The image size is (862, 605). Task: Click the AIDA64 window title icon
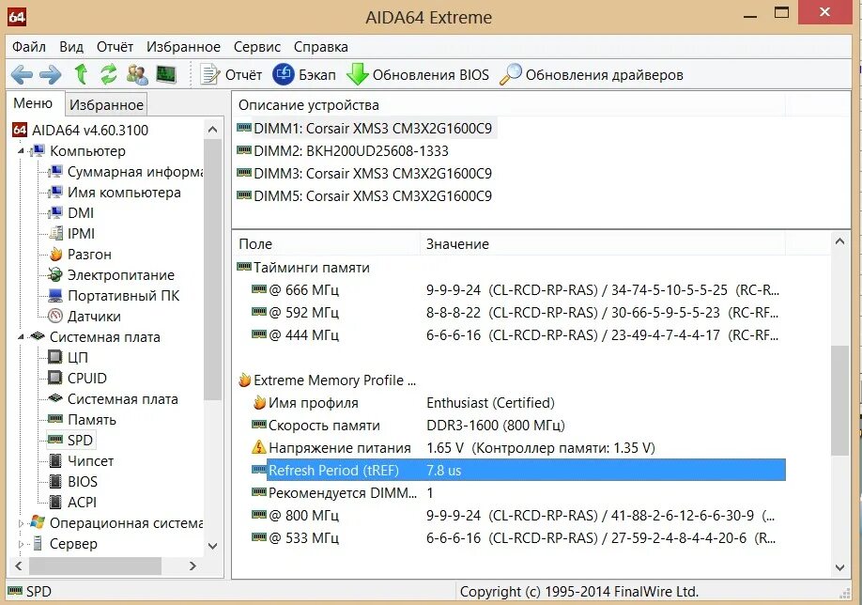[17, 17]
